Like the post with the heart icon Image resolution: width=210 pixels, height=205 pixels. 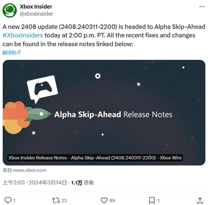pyautogui.click(x=104, y=200)
